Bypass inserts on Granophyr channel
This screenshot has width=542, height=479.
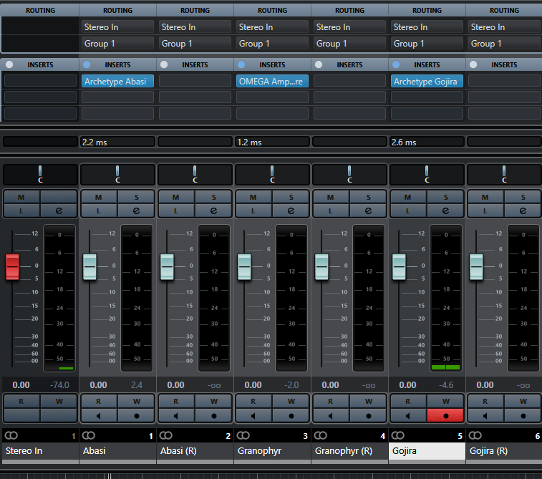coord(241,64)
